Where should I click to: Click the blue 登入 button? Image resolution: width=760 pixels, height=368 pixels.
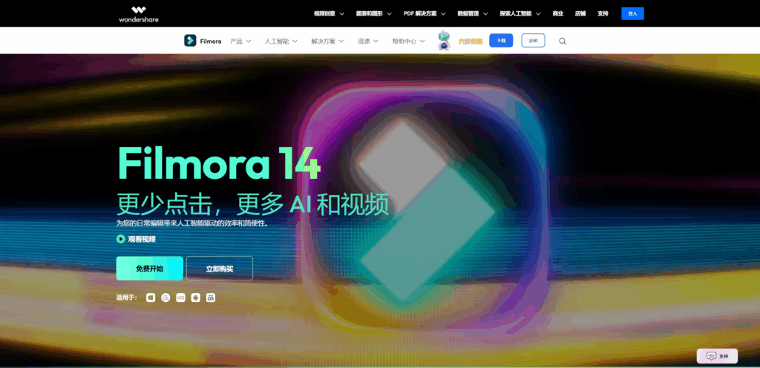tap(632, 13)
